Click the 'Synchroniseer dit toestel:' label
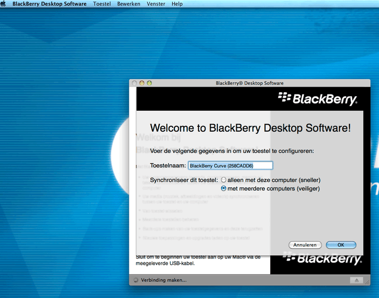Image resolution: width=379 pixels, height=298 pixels. [184, 180]
